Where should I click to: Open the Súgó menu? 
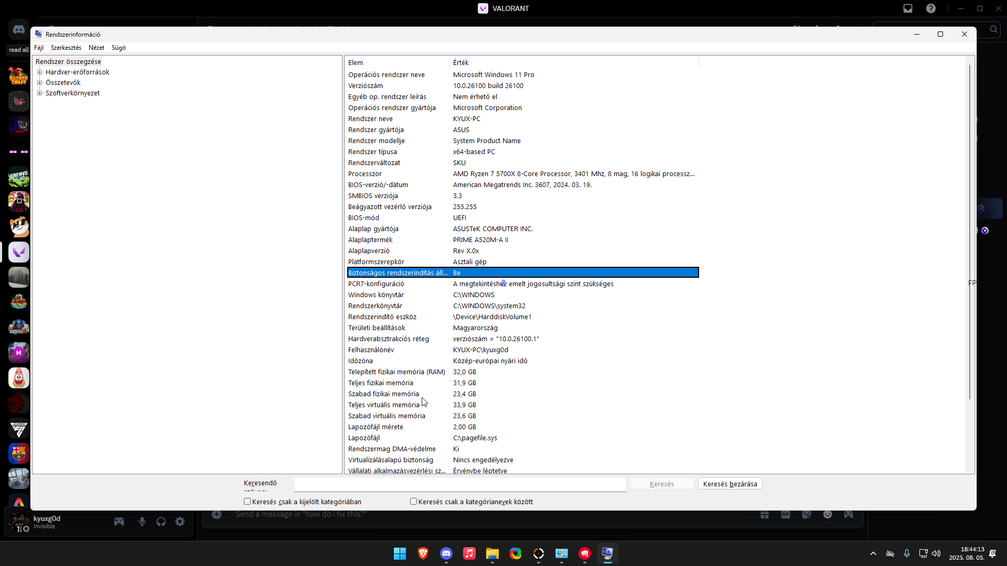coord(119,48)
